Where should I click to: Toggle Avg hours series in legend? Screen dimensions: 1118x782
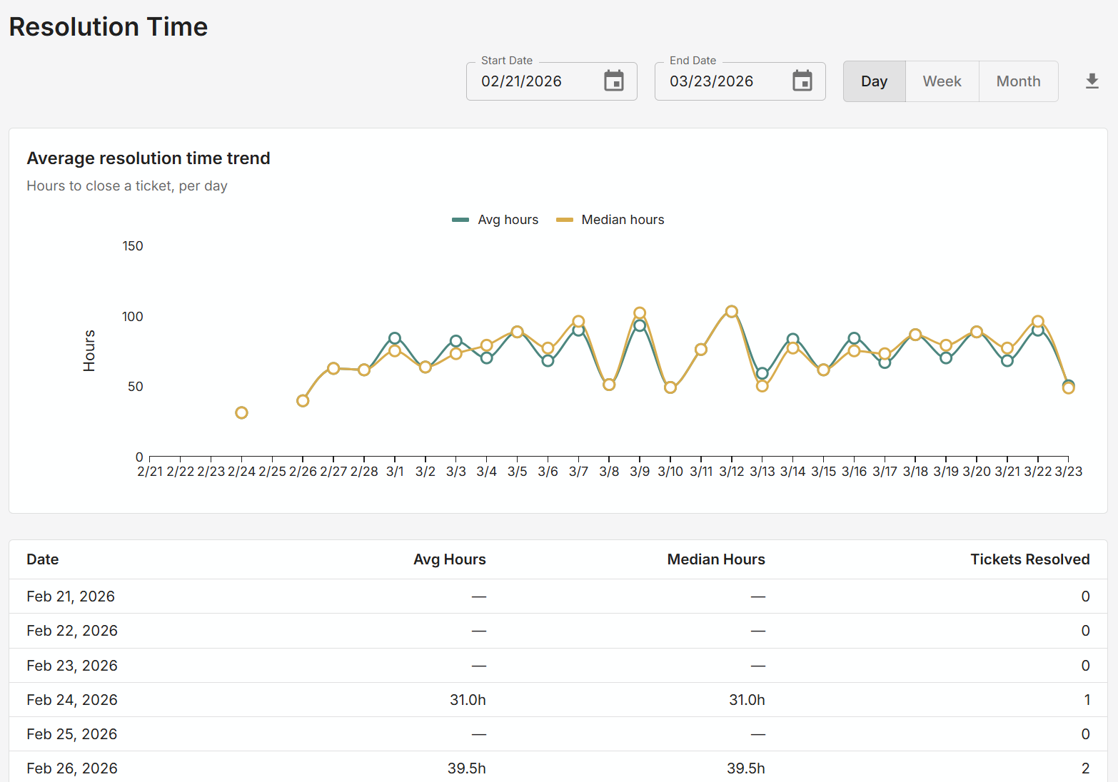495,220
